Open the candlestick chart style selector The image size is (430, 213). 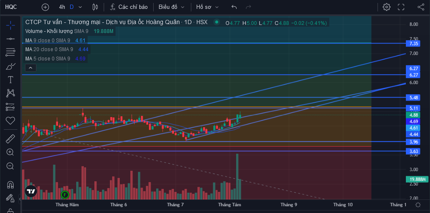95,7
